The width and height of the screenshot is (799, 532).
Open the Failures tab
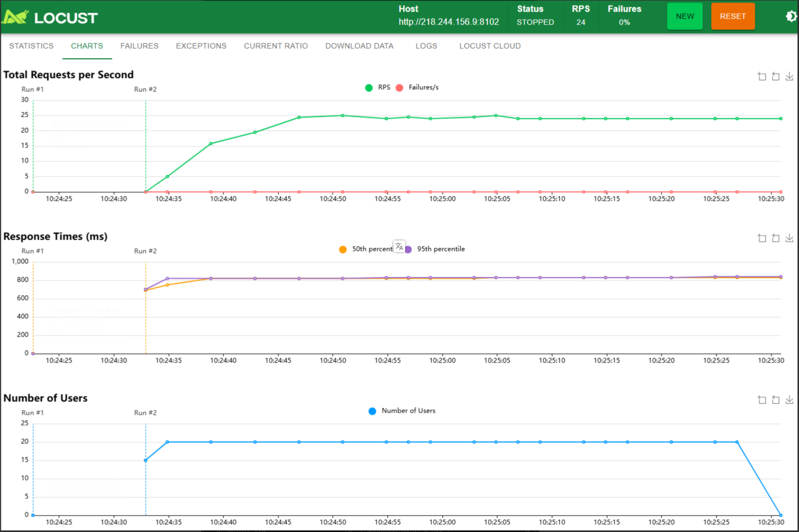pos(140,46)
